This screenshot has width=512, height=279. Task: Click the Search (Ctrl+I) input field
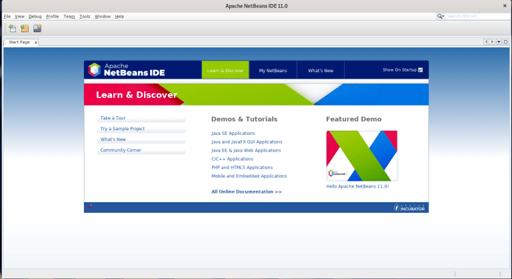[x=477, y=16]
